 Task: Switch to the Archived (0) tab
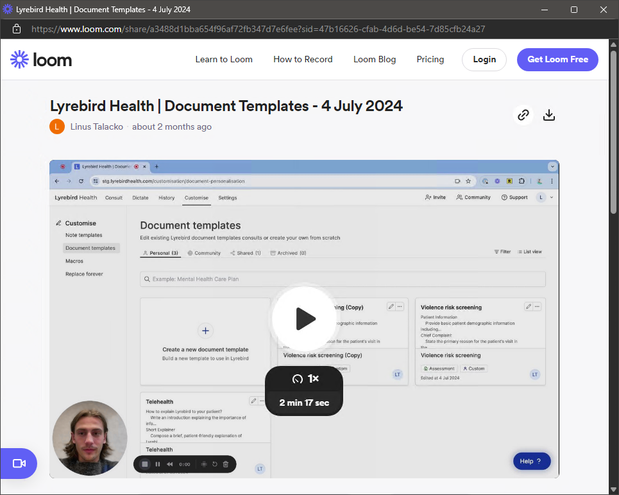288,253
